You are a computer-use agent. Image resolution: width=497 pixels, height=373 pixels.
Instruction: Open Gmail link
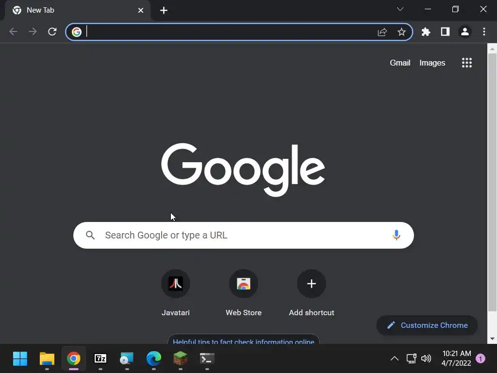pyautogui.click(x=400, y=63)
